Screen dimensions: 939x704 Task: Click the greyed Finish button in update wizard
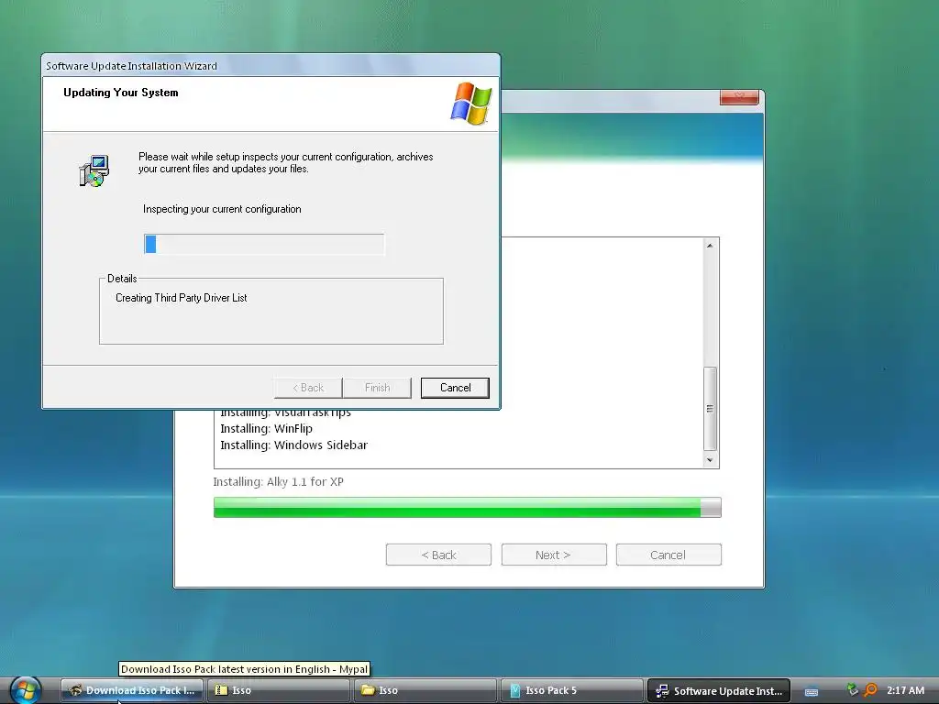tap(377, 388)
